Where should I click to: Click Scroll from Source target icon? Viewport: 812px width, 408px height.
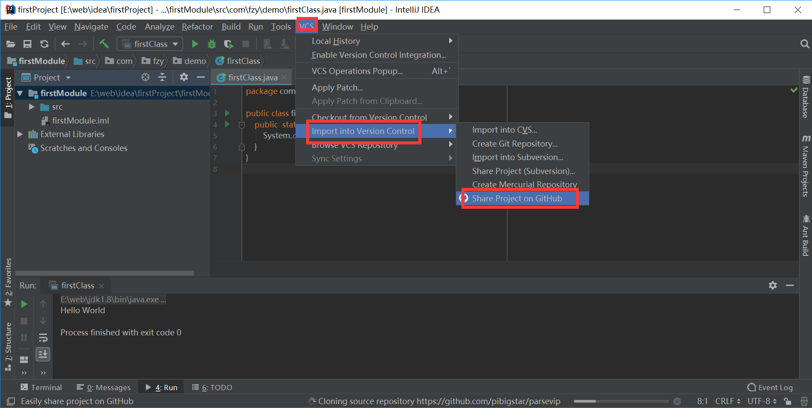tap(145, 77)
